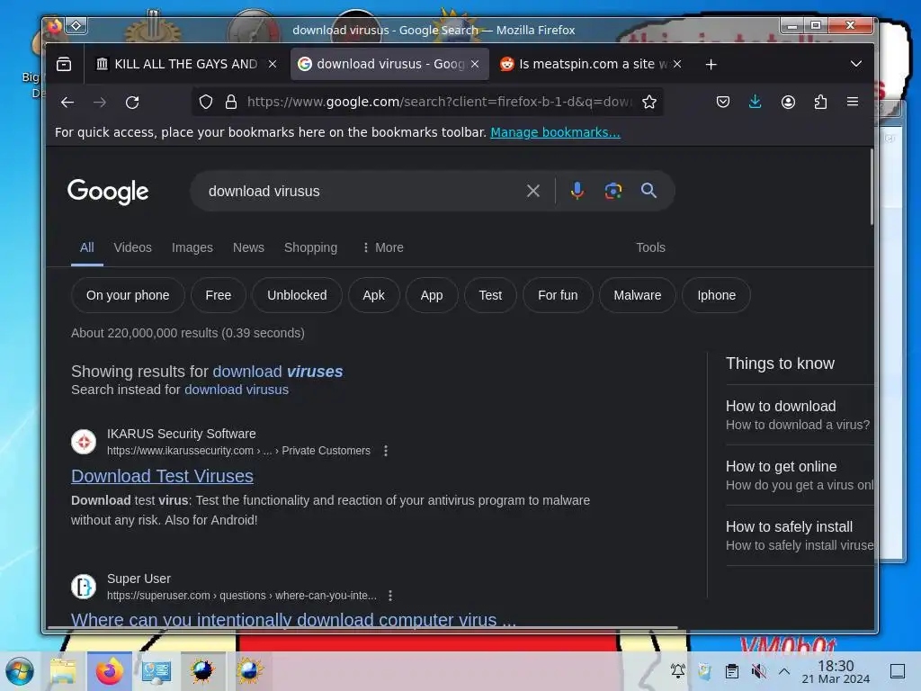Viewport: 921px width, 691px height.
Task: Apply the For fun filter chip
Action: (558, 295)
